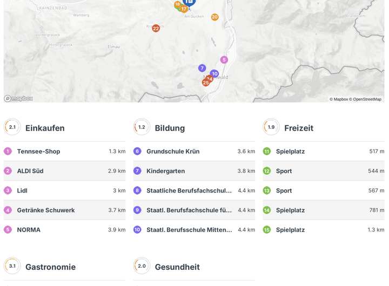The width and height of the screenshot is (389, 286).
Task: Click the Kindergarten list entry
Action: 194,171
